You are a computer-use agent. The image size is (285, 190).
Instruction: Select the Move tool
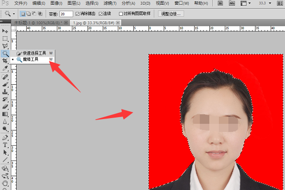[5, 31]
